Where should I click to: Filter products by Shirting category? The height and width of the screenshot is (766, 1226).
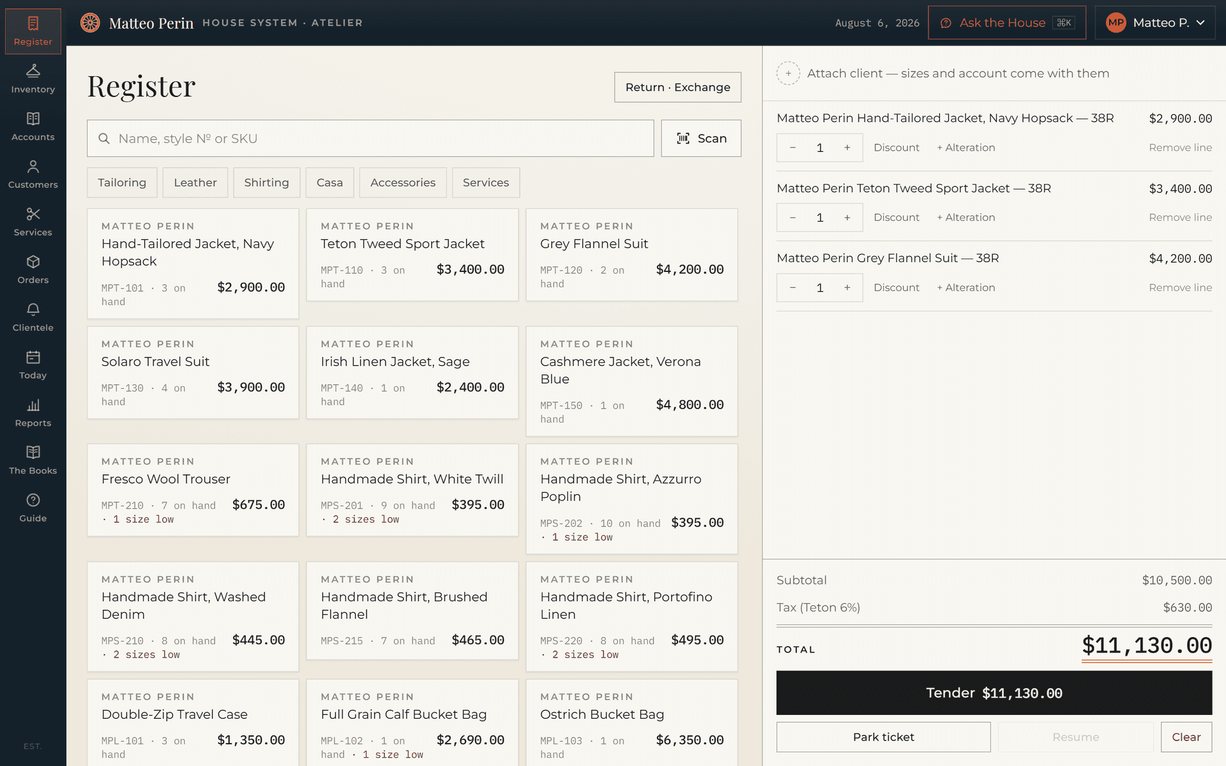pos(266,183)
